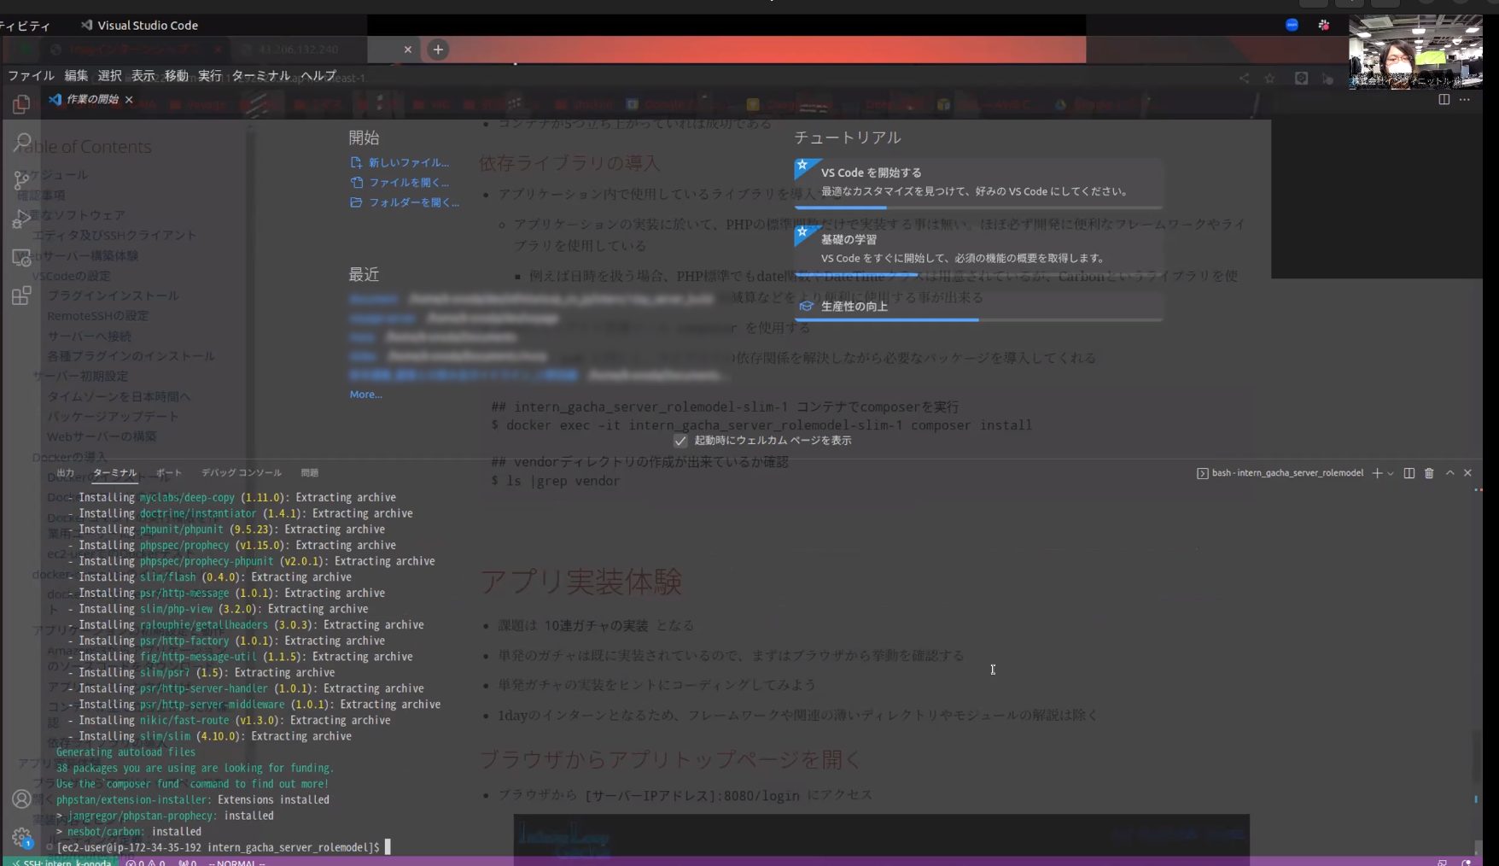Close the active browser tab behind

tap(407, 50)
